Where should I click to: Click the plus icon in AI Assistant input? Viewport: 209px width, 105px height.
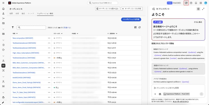[155, 94]
